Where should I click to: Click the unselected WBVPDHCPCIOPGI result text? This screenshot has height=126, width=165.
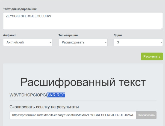pyautogui.click(x=28, y=95)
